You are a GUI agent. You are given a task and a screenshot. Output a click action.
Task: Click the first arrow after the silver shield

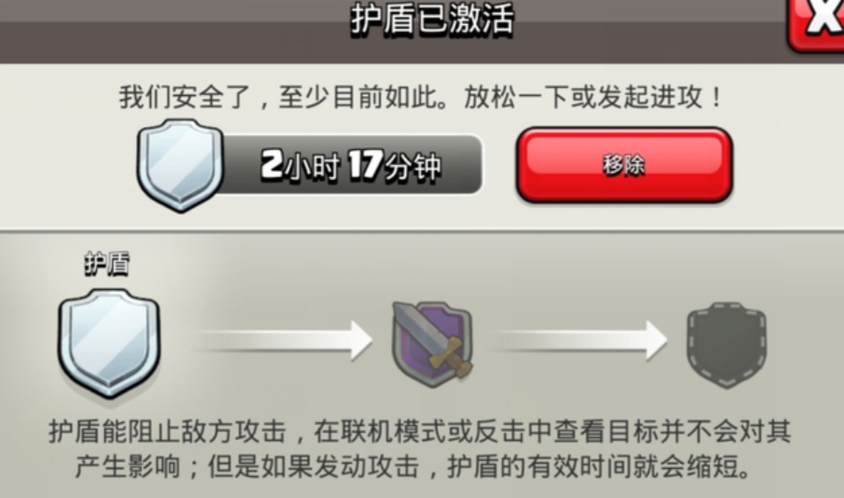pos(285,340)
